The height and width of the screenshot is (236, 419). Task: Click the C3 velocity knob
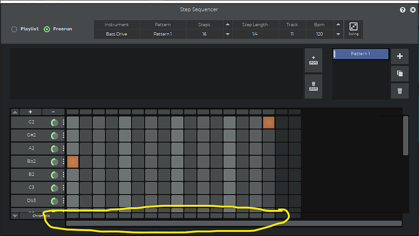click(x=54, y=188)
